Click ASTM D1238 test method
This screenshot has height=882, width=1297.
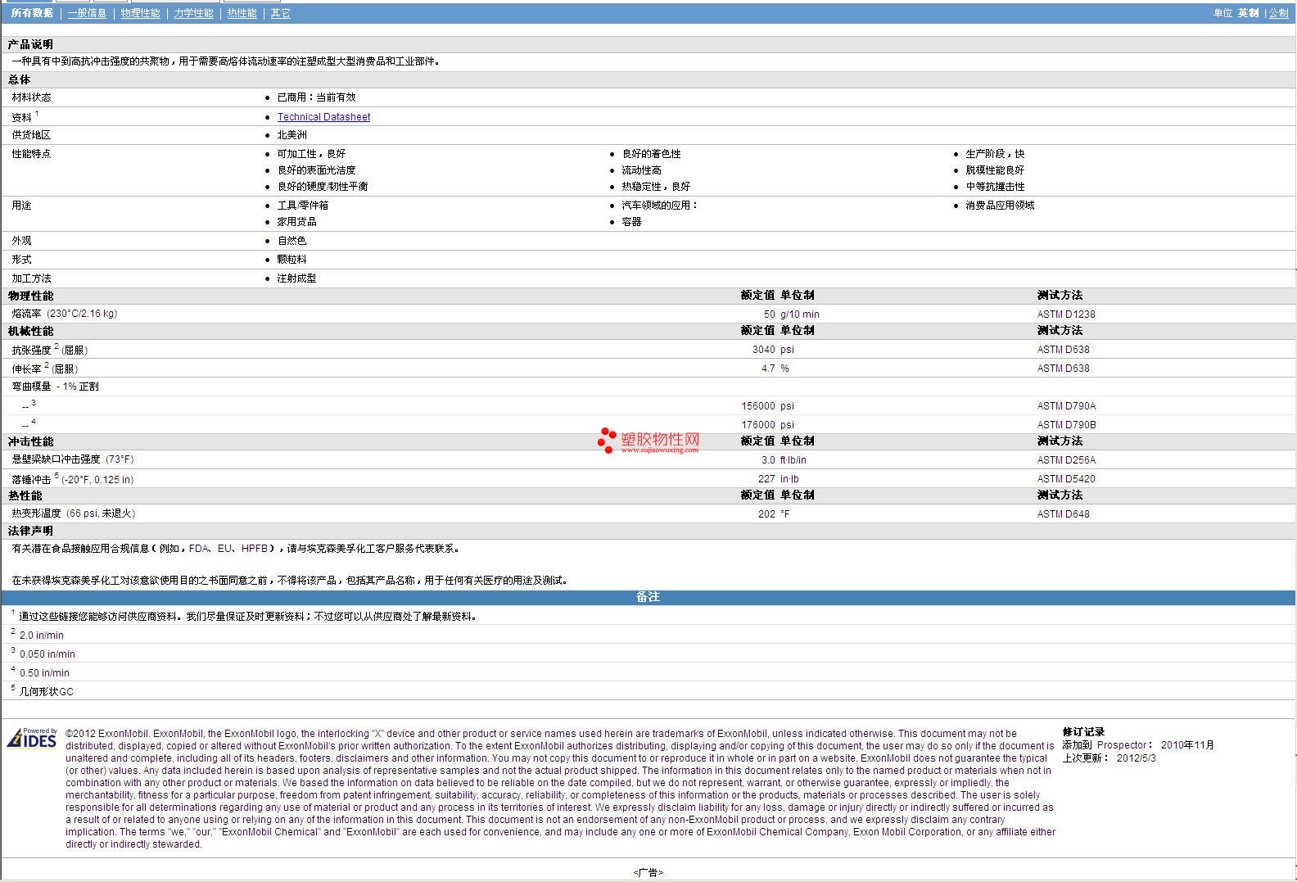click(1066, 314)
